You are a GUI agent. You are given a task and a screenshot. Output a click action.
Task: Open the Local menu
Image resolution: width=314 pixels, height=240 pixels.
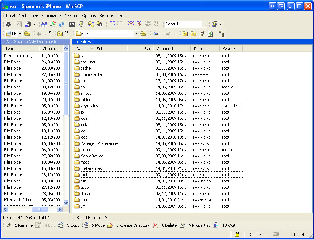(x=10, y=15)
